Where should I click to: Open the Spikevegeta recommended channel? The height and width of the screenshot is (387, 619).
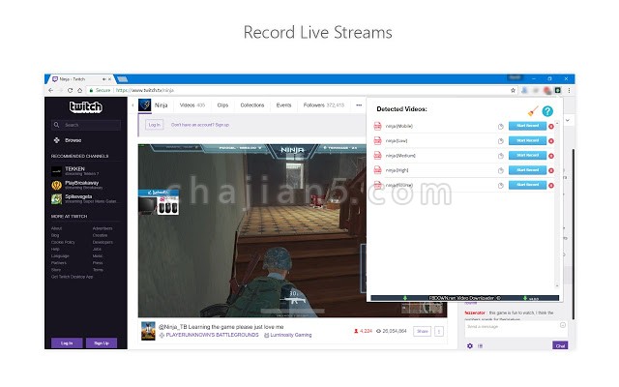pos(84,198)
